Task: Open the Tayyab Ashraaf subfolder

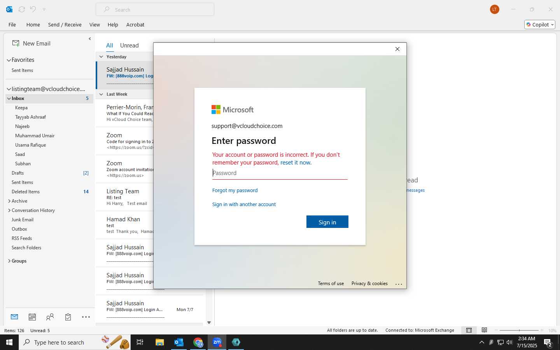Action: (x=30, y=117)
